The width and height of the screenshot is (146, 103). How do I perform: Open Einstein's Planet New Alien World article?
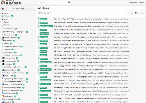pos(75,30)
